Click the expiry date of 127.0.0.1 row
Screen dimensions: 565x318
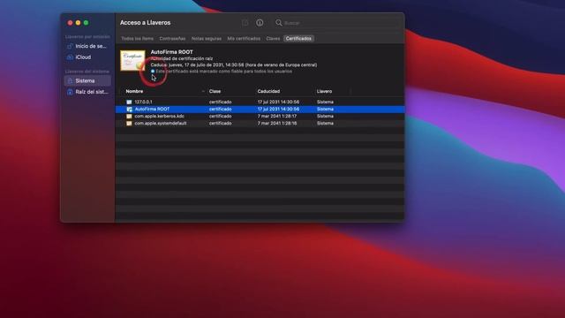pos(278,102)
